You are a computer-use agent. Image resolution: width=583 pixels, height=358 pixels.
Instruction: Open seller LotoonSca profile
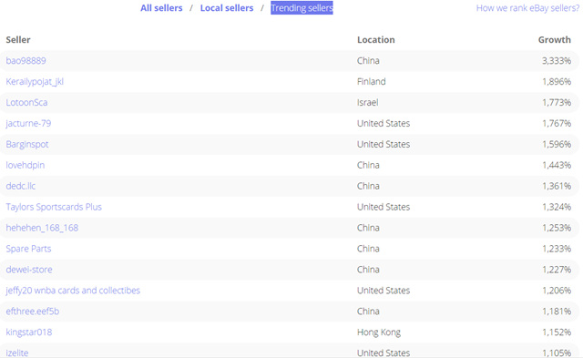(26, 102)
